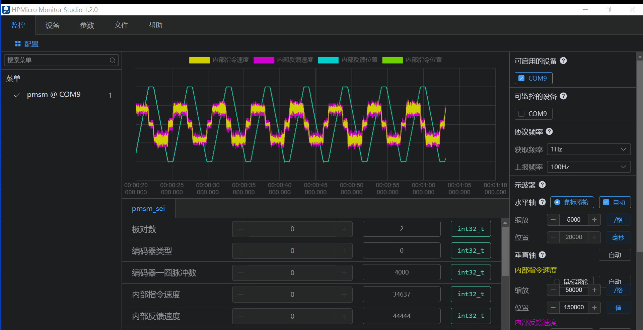Click the 值 button next to 150000
This screenshot has width=643, height=330.
618,307
